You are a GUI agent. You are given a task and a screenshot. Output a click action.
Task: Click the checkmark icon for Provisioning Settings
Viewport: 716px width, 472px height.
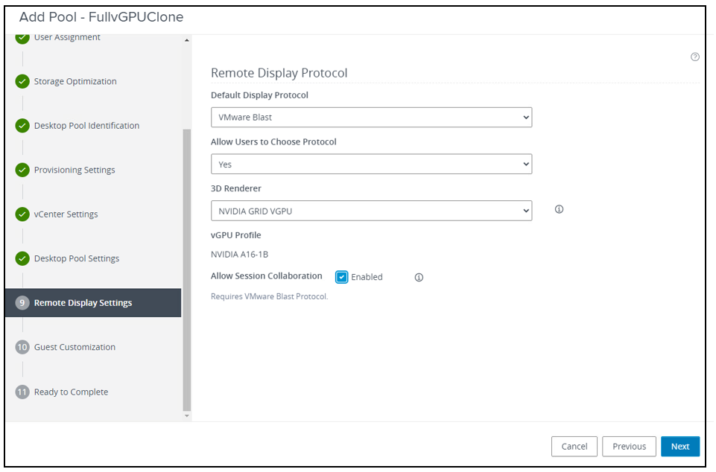tap(22, 170)
